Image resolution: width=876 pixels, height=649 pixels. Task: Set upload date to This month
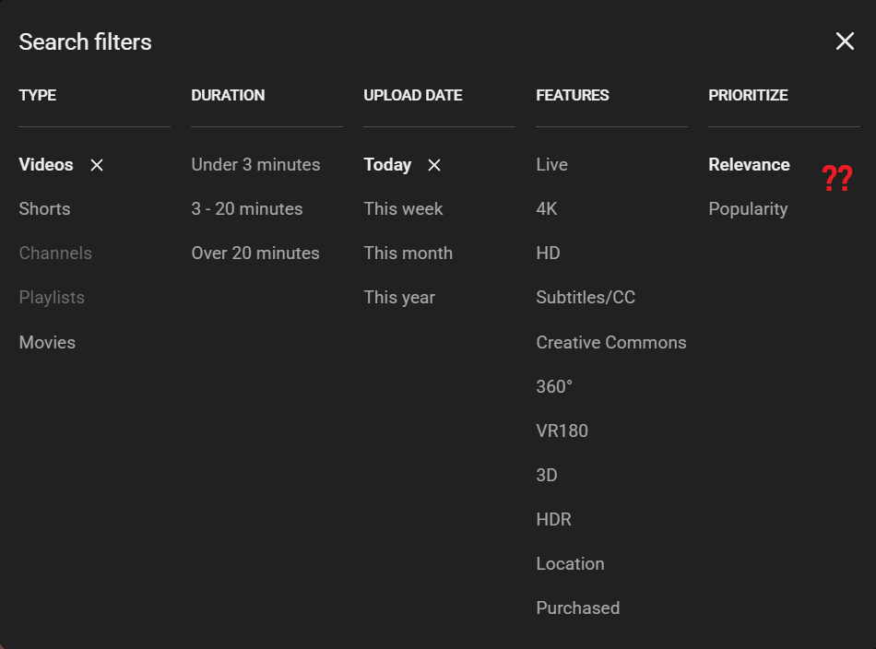click(x=408, y=254)
